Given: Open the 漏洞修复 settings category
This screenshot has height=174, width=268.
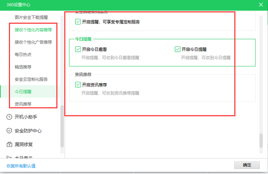Looking at the screenshot, I should point(24,145).
